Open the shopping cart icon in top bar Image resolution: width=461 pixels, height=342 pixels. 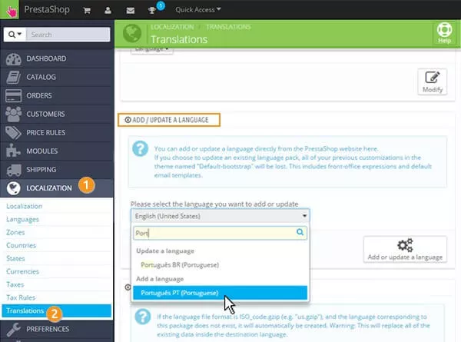click(x=87, y=11)
